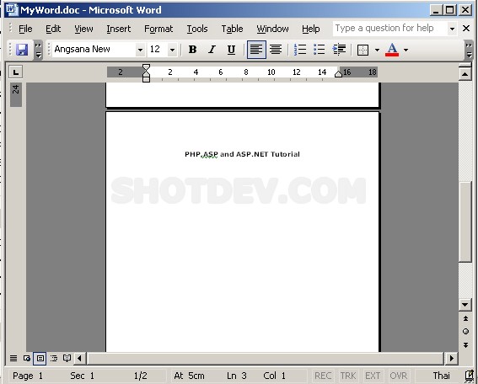Click horizontal scrollbar left arrow
478x384 pixels.
coord(80,358)
